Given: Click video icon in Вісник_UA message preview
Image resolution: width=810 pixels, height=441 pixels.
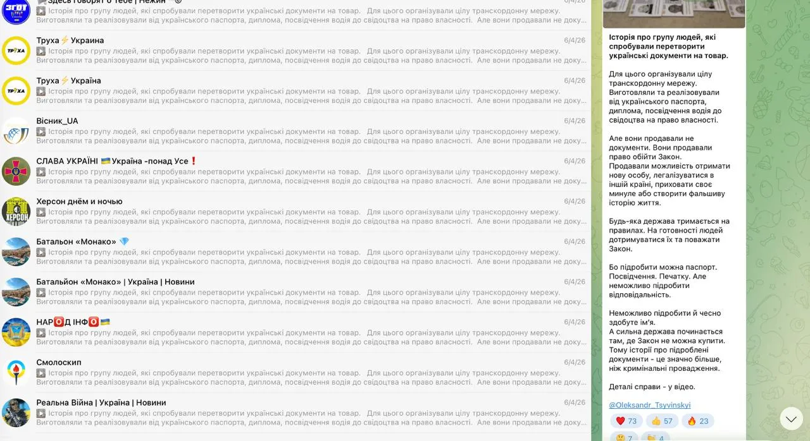Looking at the screenshot, I should [40, 132].
